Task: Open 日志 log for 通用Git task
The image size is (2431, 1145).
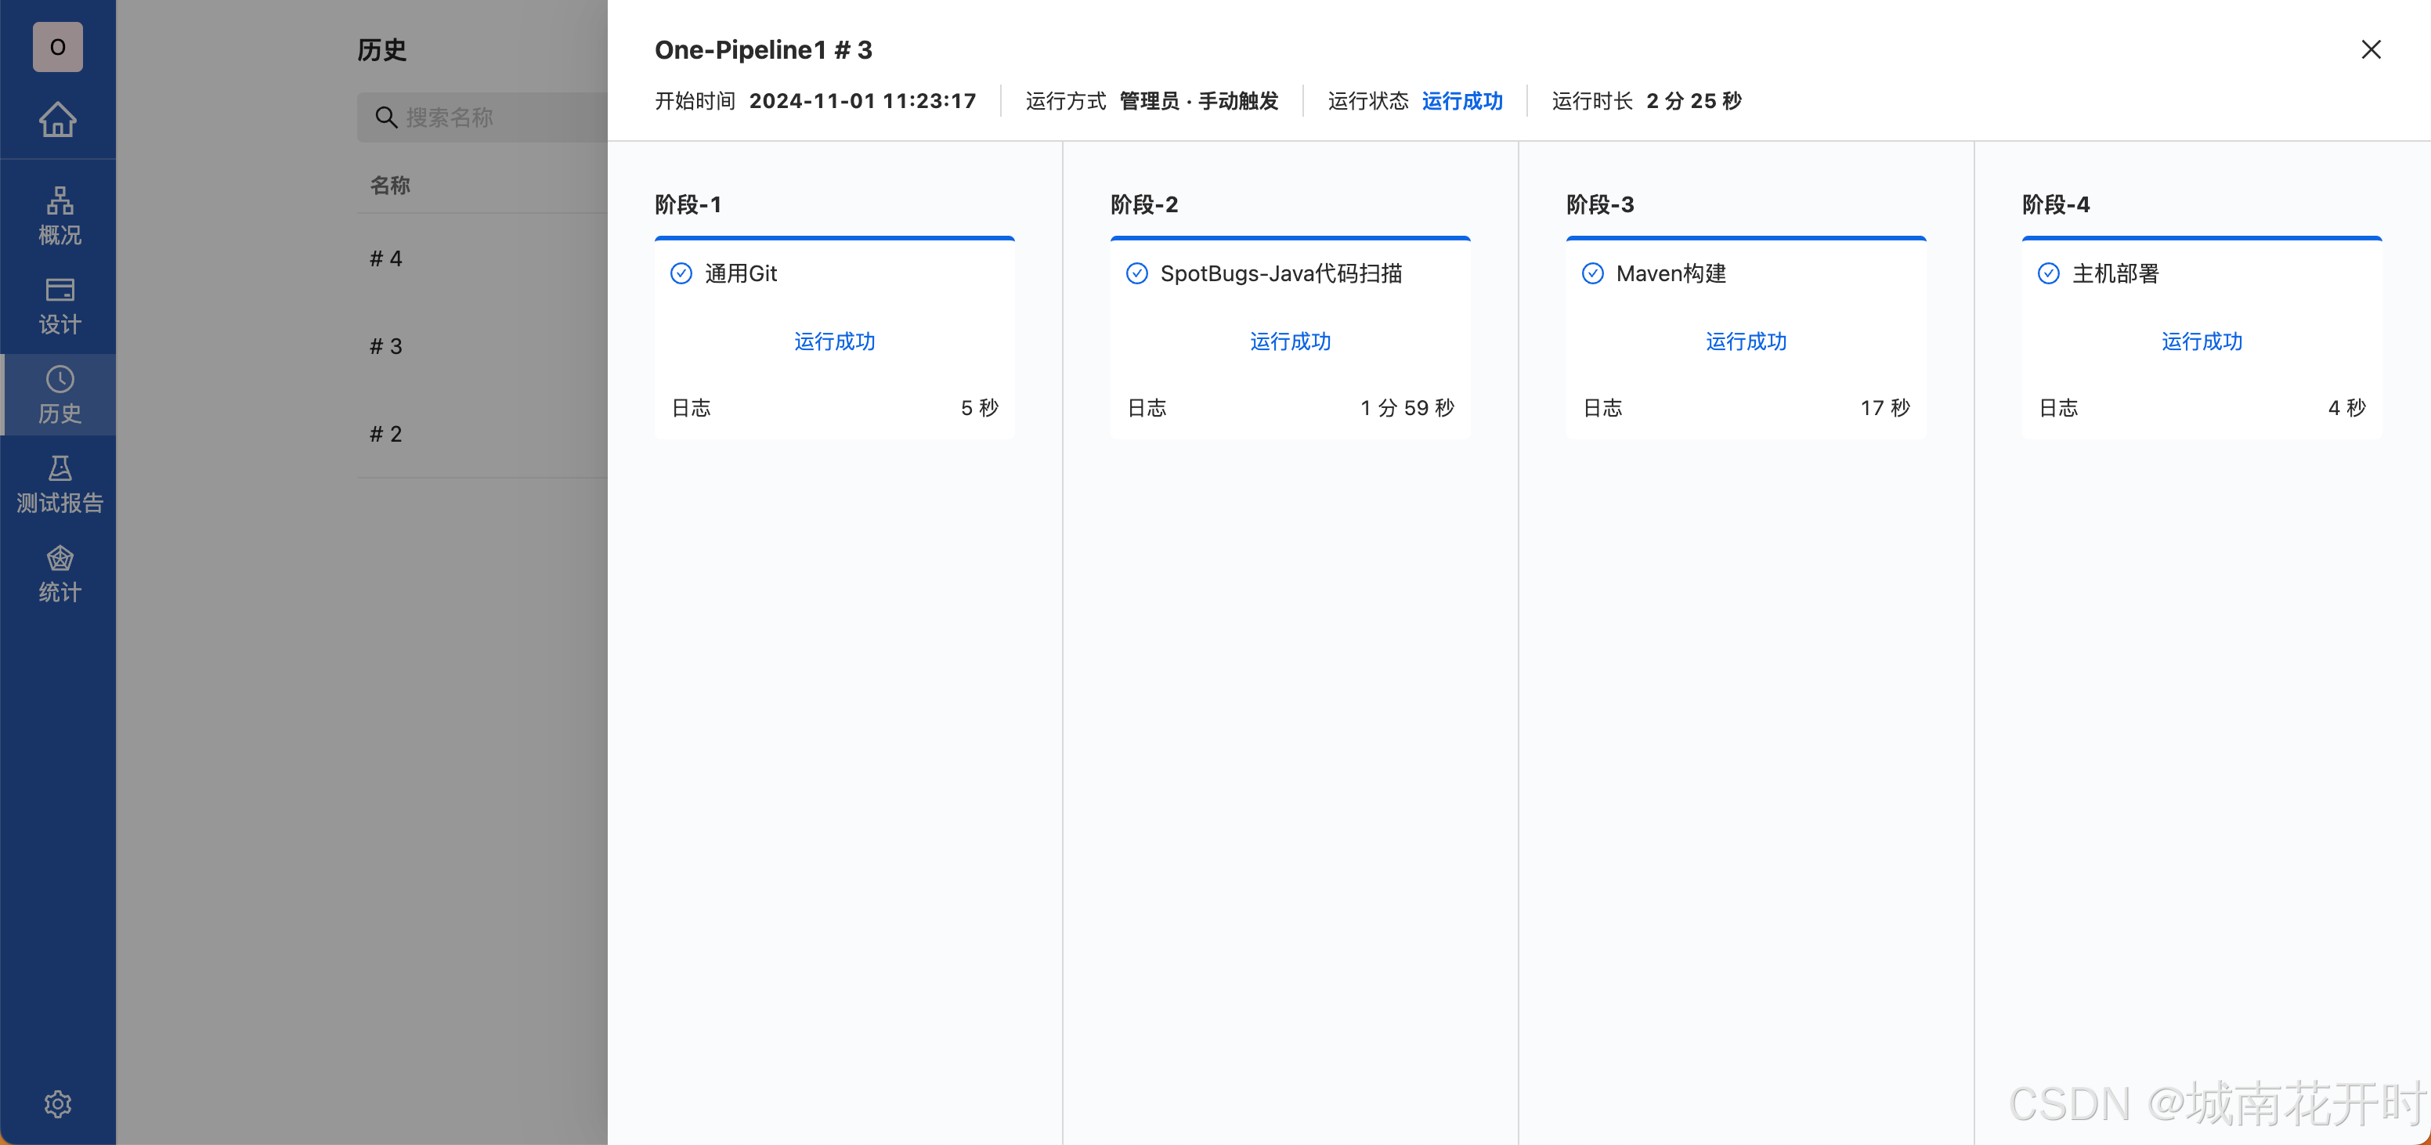Action: (691, 408)
